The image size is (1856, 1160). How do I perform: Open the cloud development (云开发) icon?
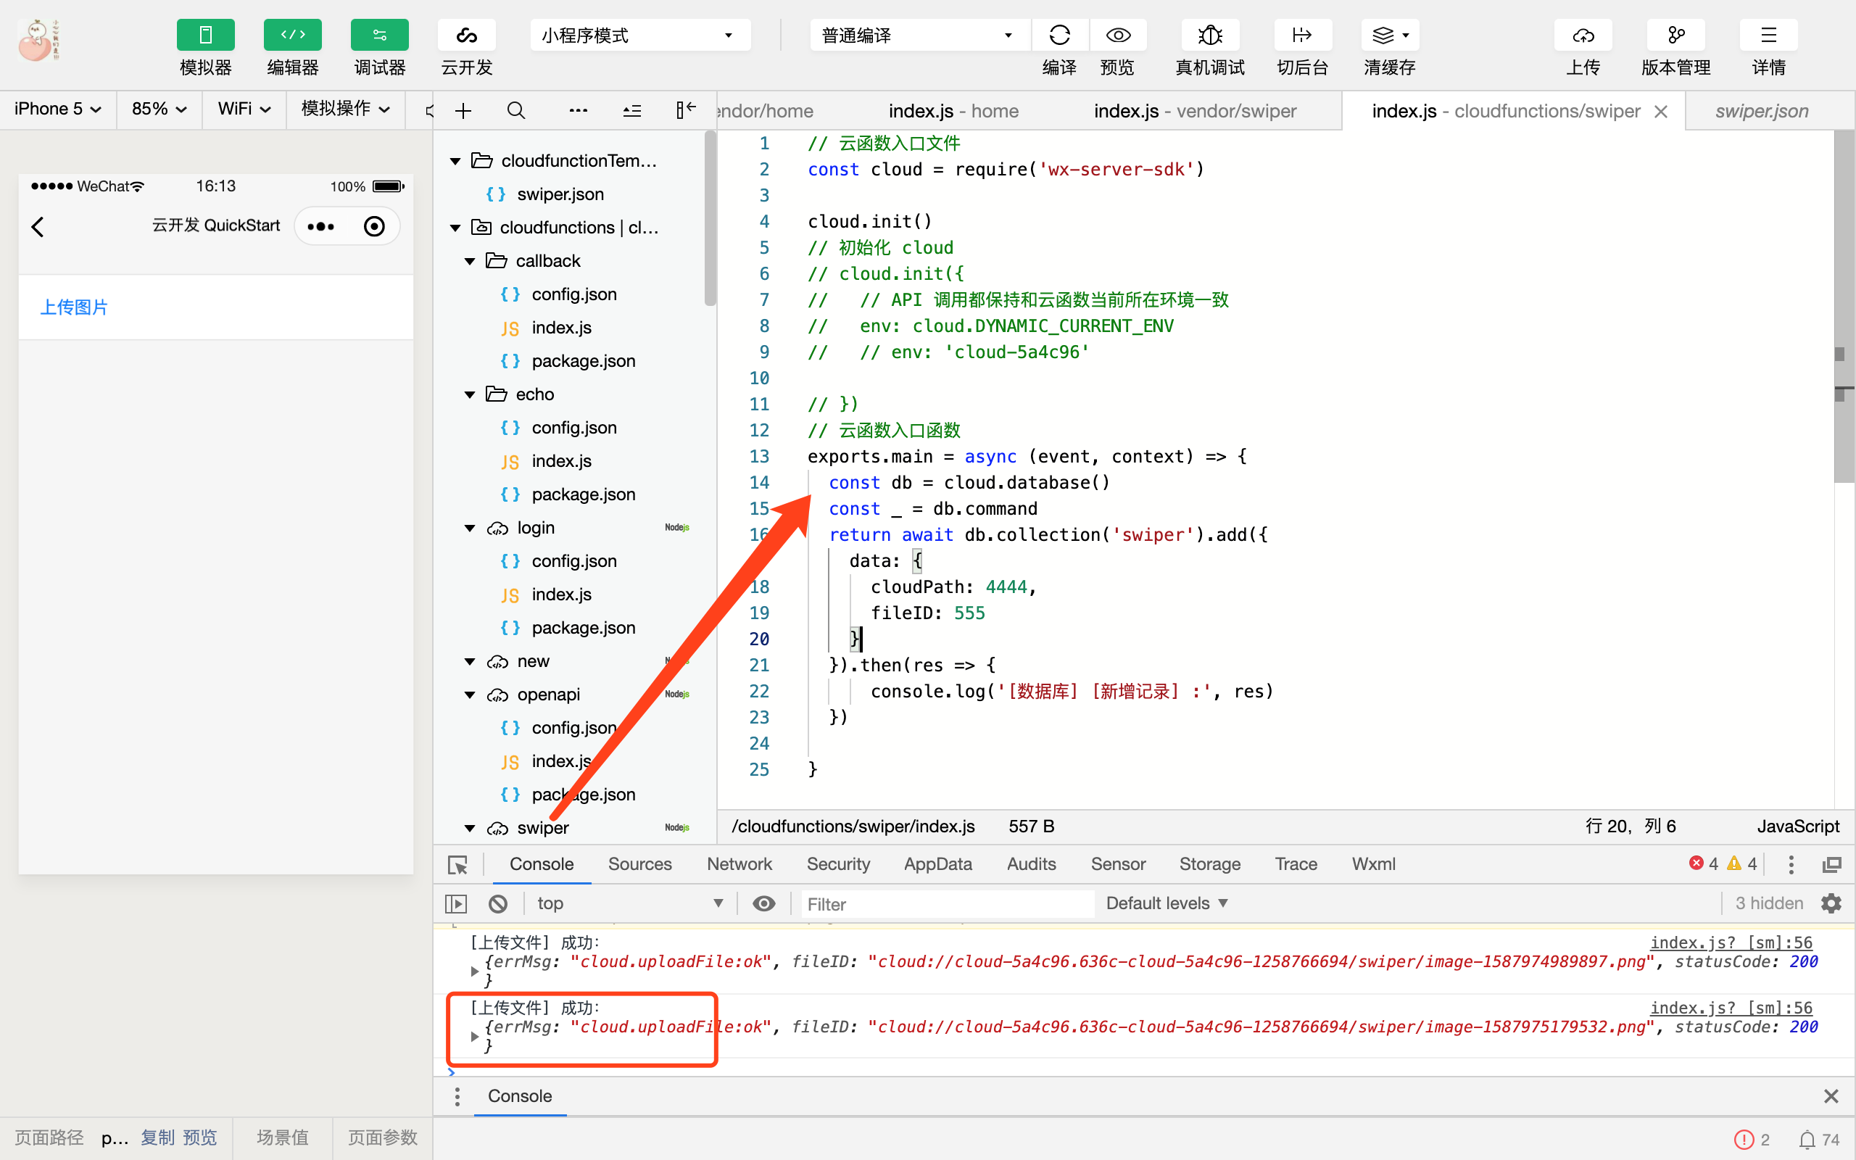point(466,36)
